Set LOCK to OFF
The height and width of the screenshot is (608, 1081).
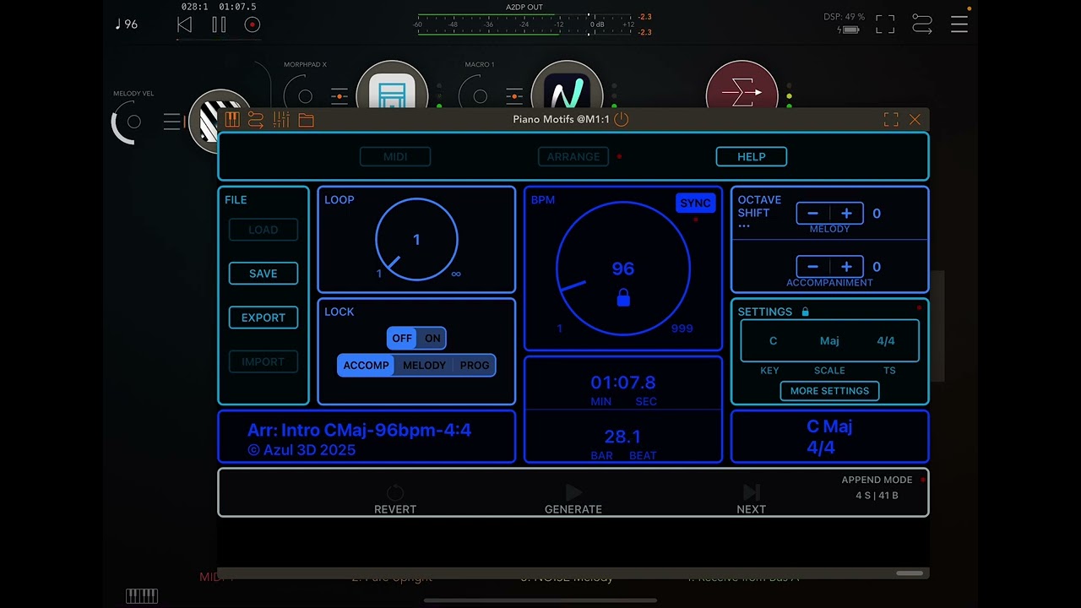402,338
